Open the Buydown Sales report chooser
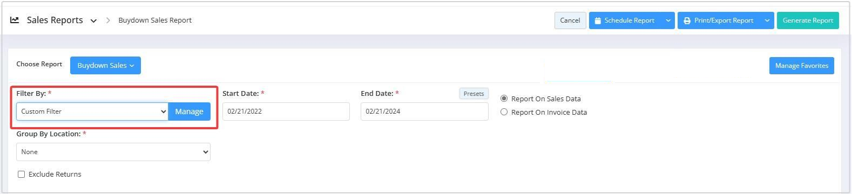The width and height of the screenshot is (859, 195). 105,66
